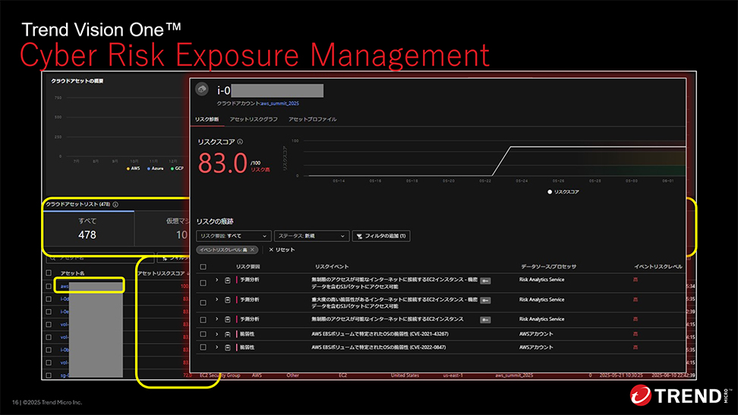The width and height of the screenshot is (738, 415).
Task: Tick checkbox for CVE-2021-43267 vulnerability row
Action: pos(203,334)
